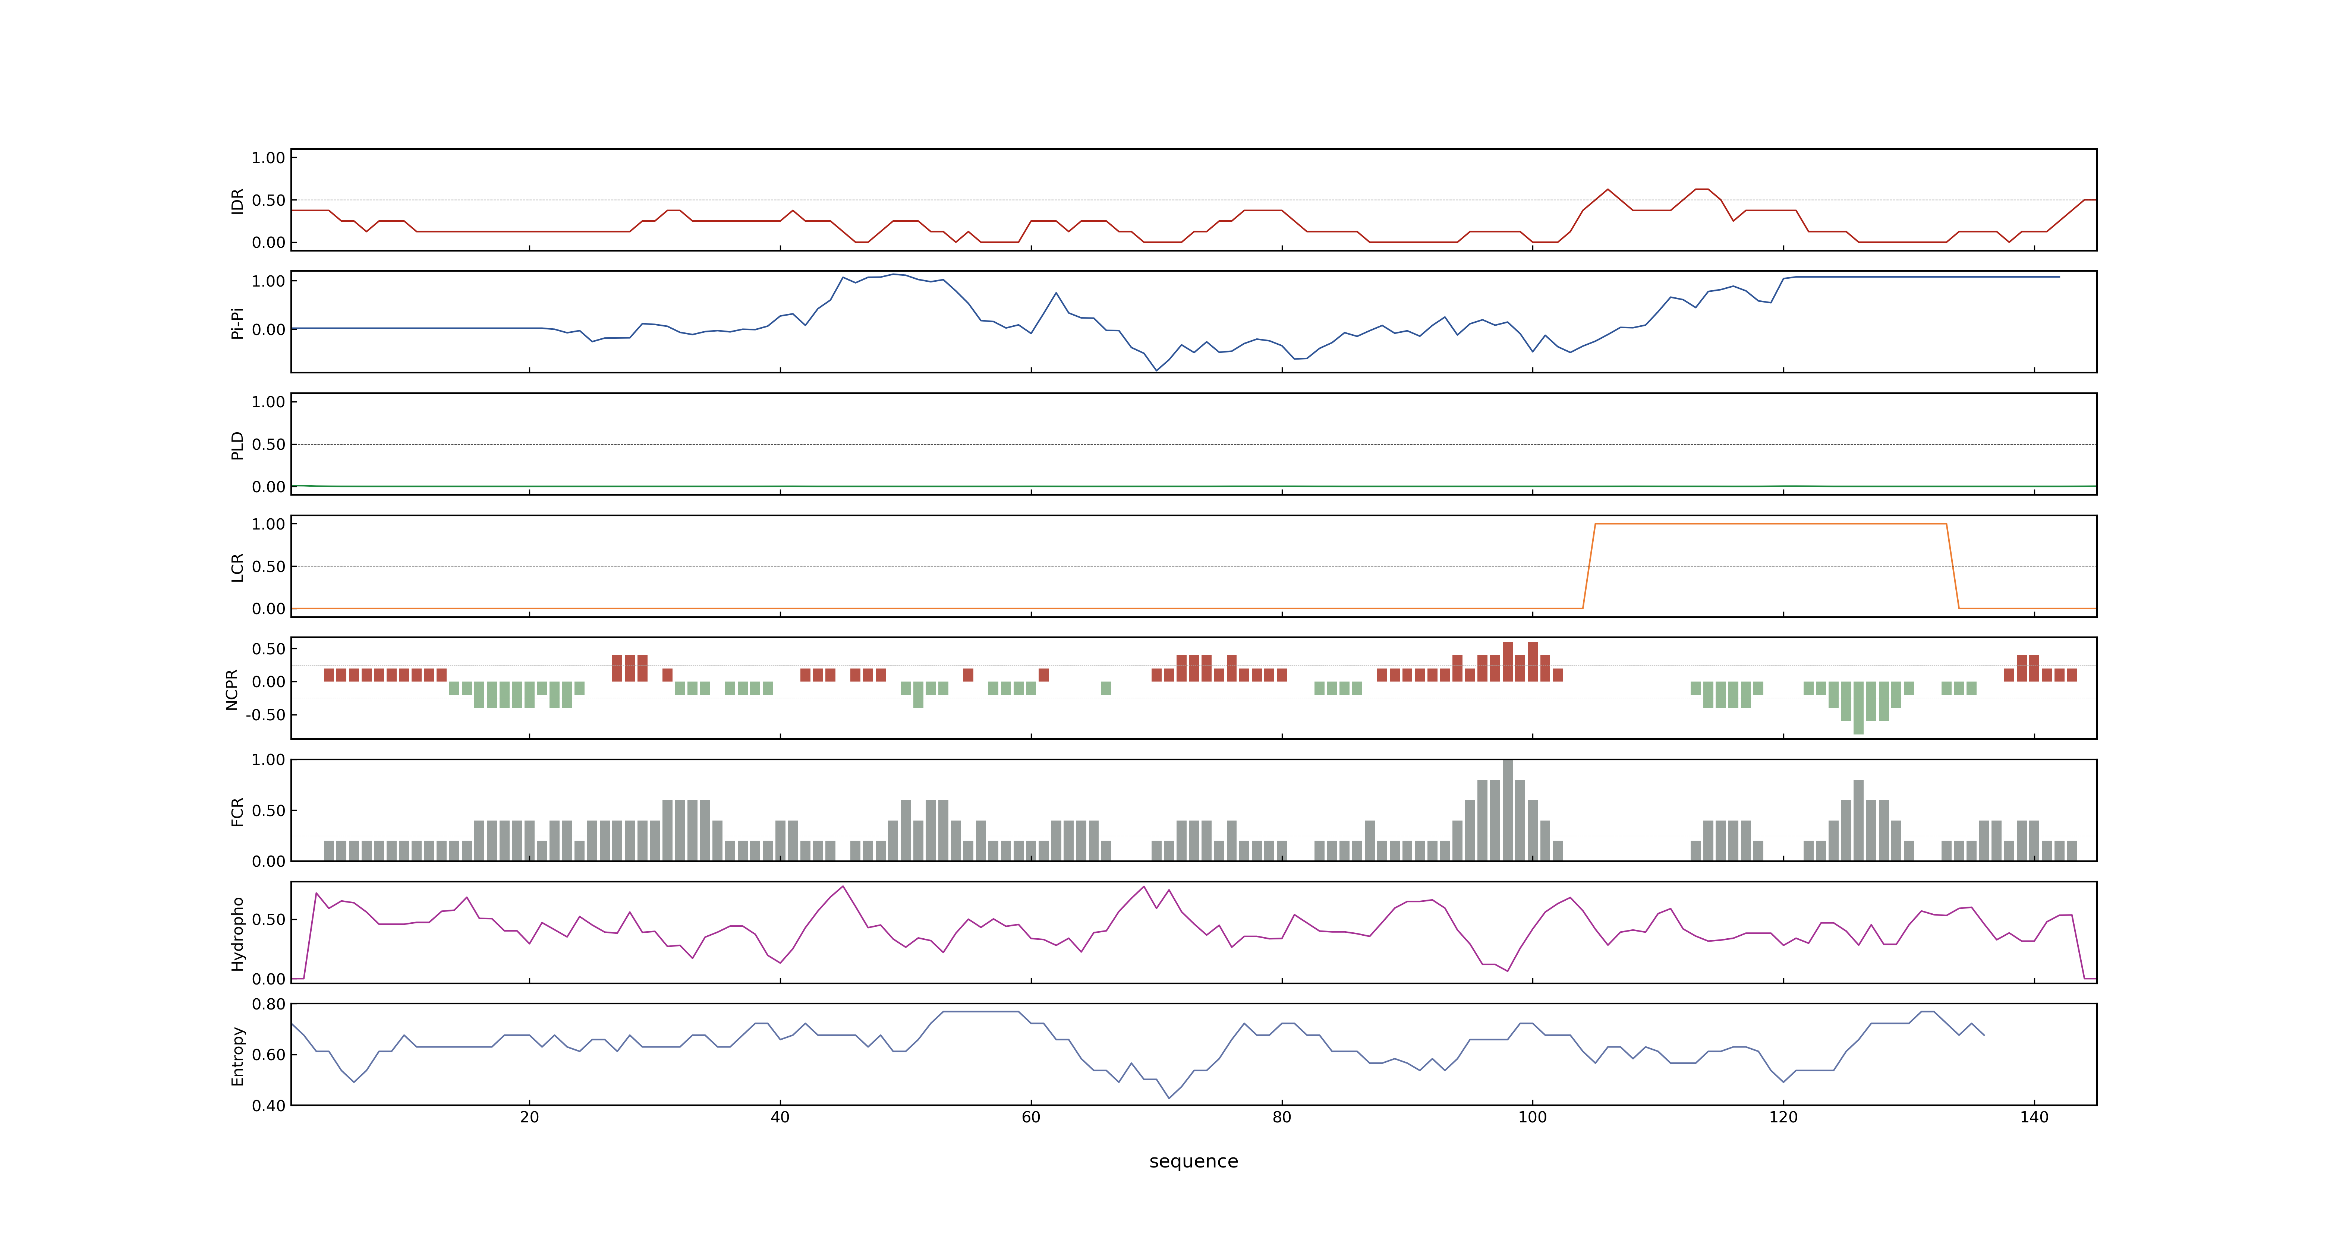This screenshot has width=2330, height=1242.
Task: Click the Pi-Pi axis label
Action: coord(237,323)
